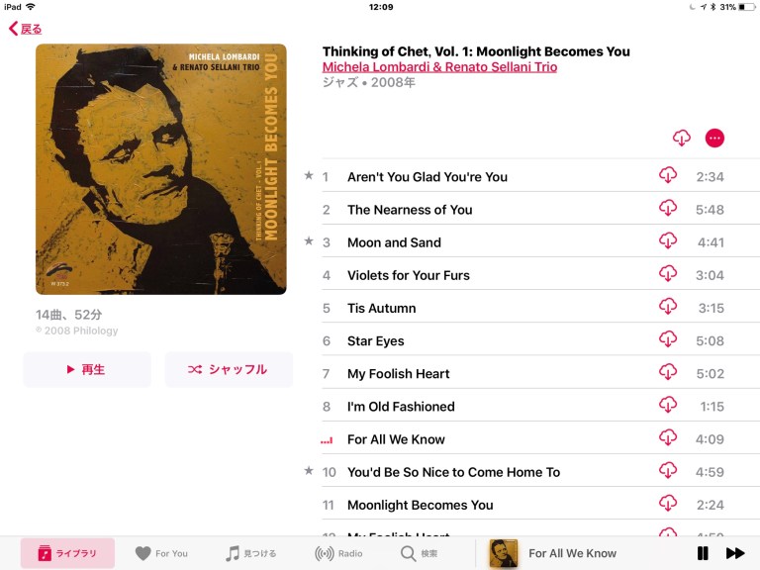Open the Michela Lombardi & Renato Sellani Trio link

[x=439, y=67]
